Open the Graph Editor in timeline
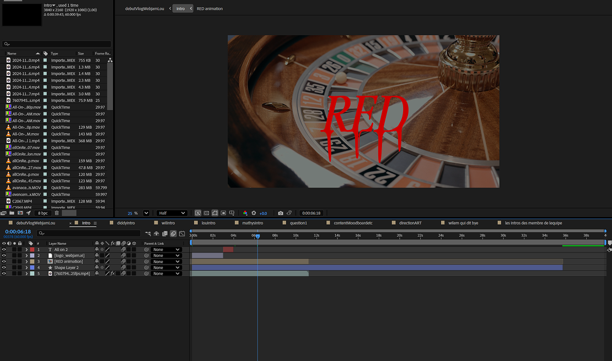This screenshot has height=361, width=612. tap(182, 233)
